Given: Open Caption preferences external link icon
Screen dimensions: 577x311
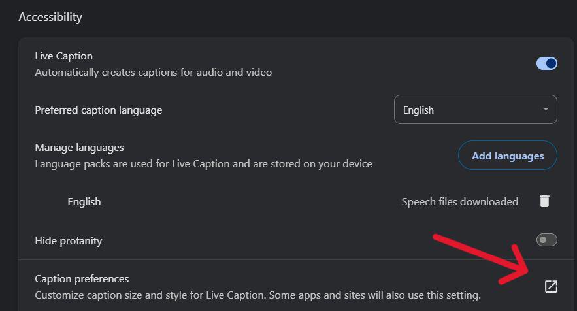Looking at the screenshot, I should click(551, 286).
